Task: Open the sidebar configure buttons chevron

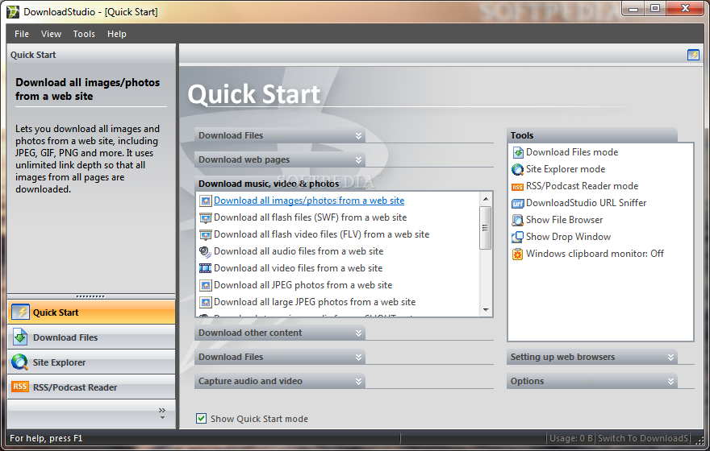Action: click(162, 412)
